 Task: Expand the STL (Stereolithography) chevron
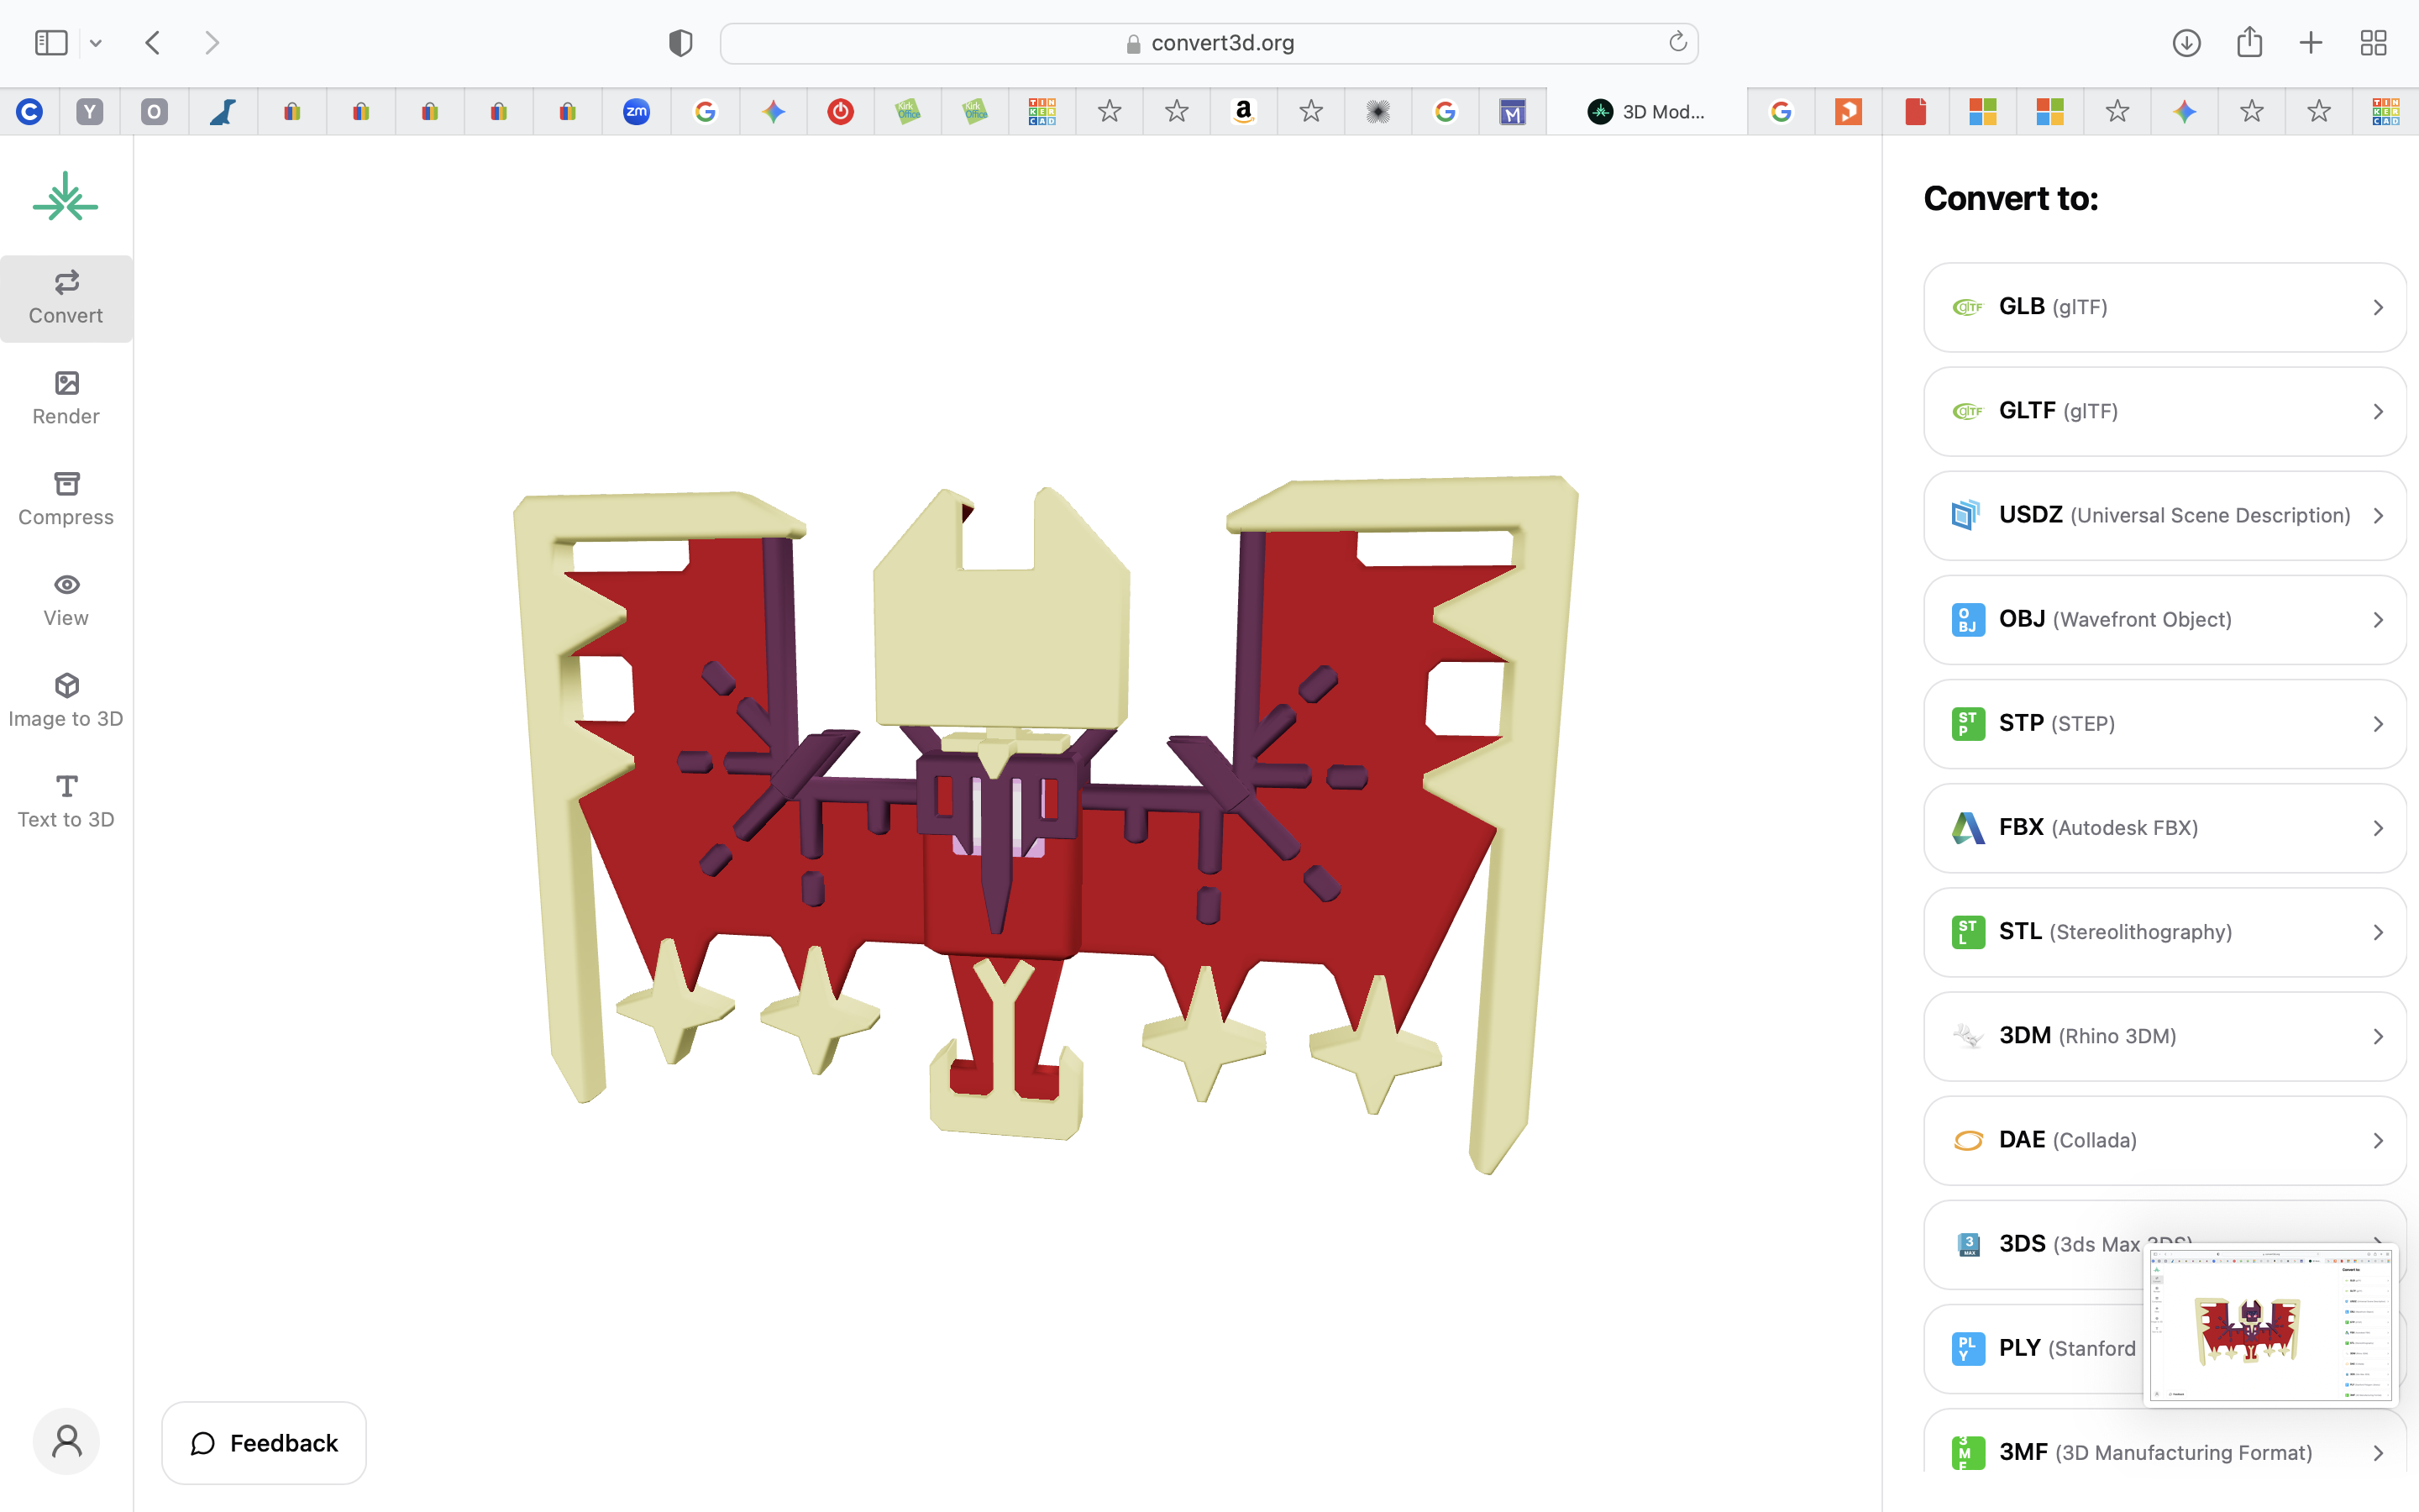pyautogui.click(x=2378, y=932)
